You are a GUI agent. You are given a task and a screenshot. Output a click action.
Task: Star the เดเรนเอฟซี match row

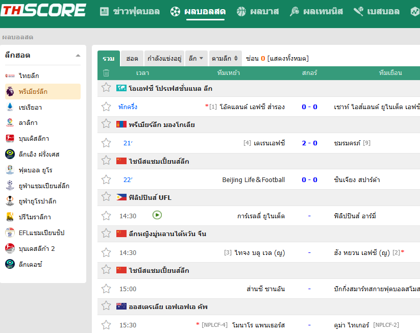tap(106, 143)
